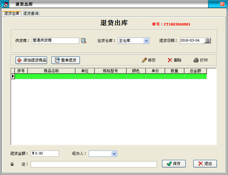228x175 pixels.
Task: Open the return date calendar picker
Action: pos(207,41)
